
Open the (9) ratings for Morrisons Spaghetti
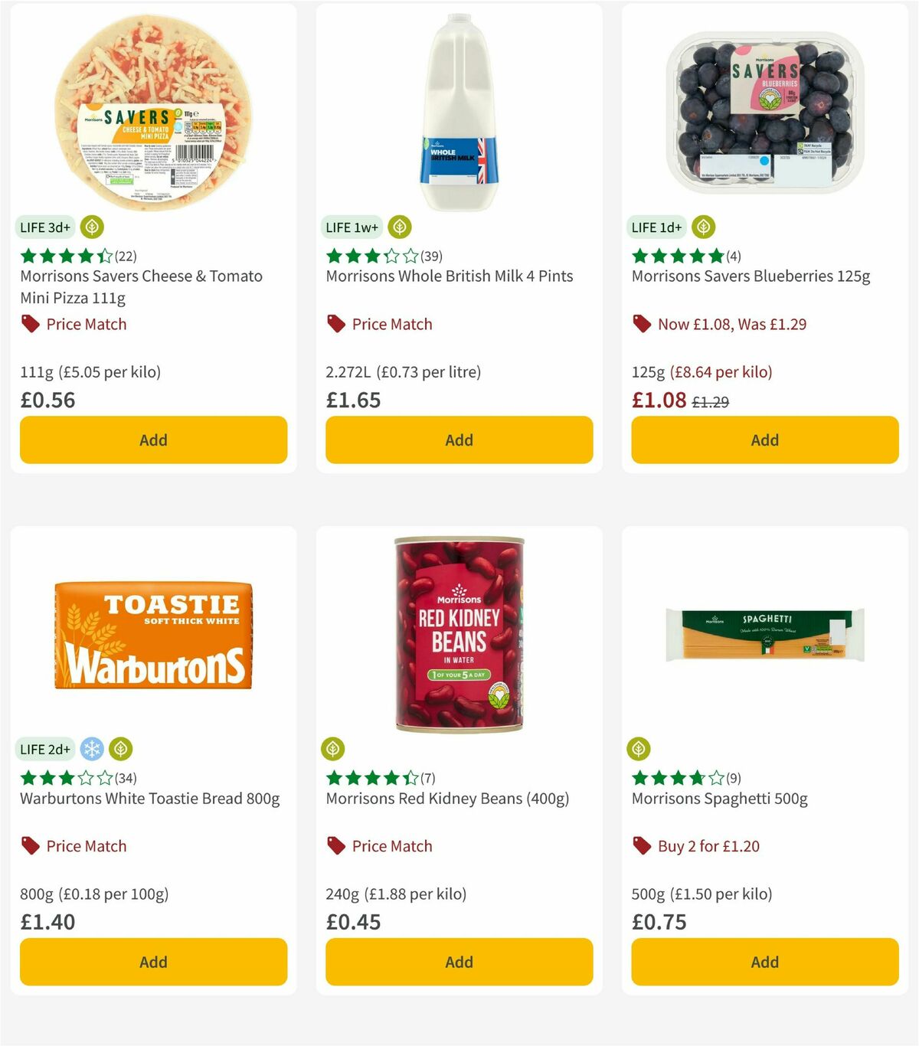(x=733, y=778)
